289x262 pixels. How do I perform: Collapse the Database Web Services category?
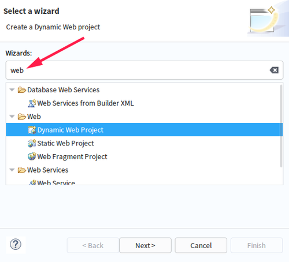click(12, 90)
